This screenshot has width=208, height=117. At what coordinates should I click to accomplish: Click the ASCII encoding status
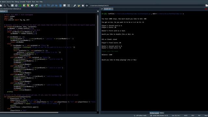(186, 116)
